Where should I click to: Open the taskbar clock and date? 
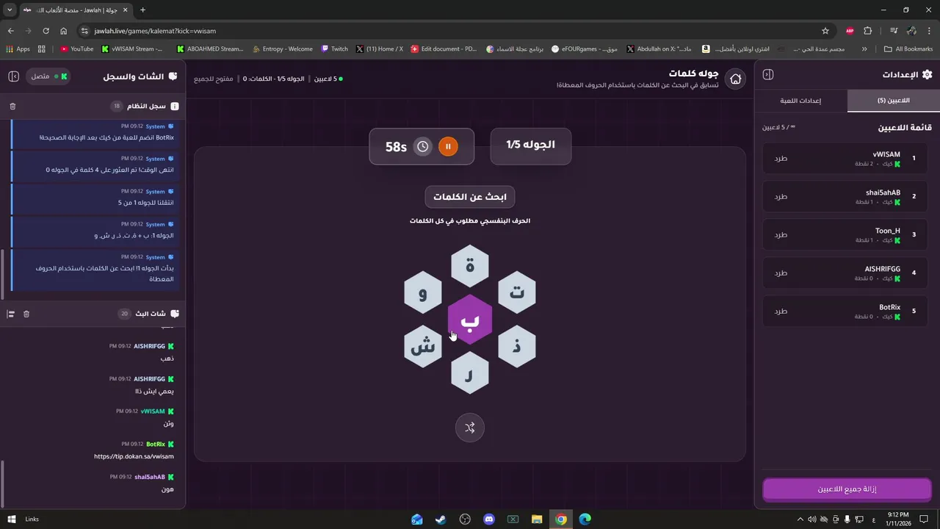pyautogui.click(x=898, y=519)
